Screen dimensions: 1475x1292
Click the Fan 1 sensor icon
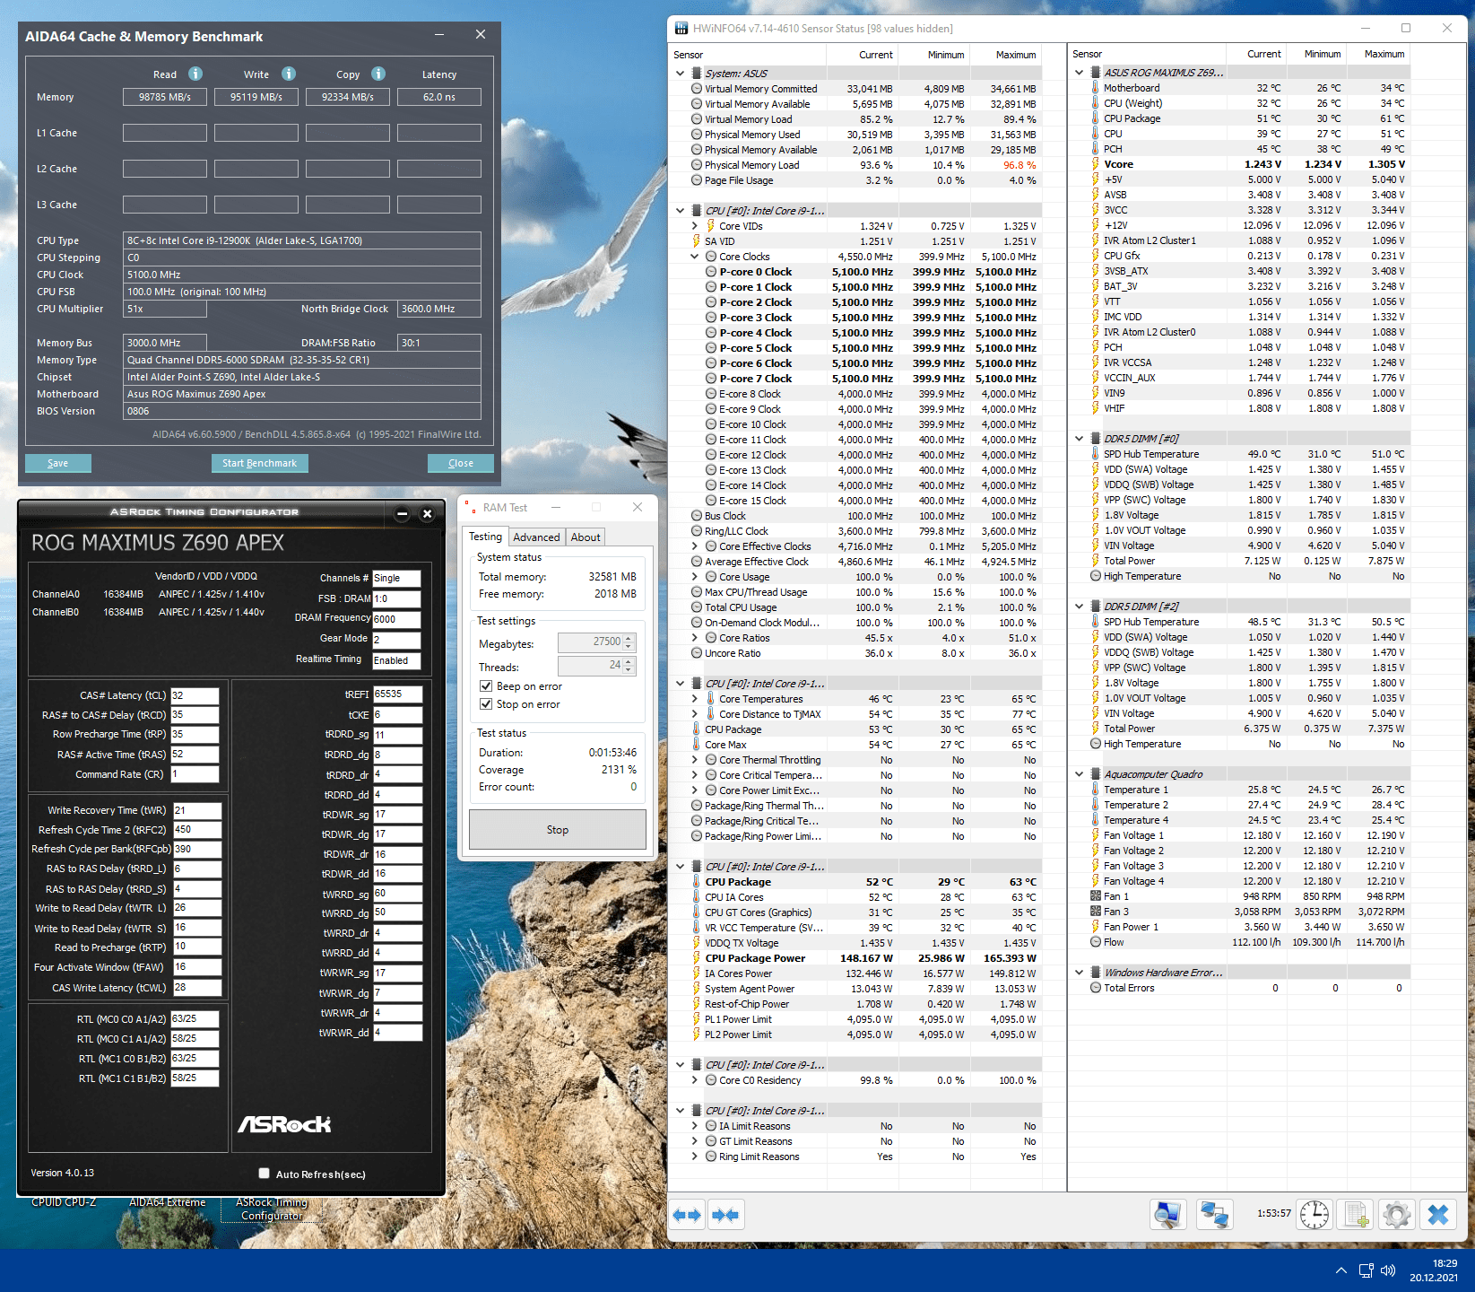point(1096,896)
